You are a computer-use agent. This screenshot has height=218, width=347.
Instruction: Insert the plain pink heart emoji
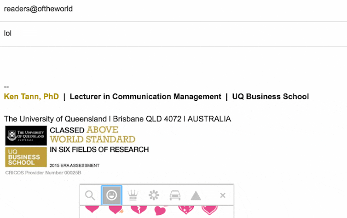92,209
